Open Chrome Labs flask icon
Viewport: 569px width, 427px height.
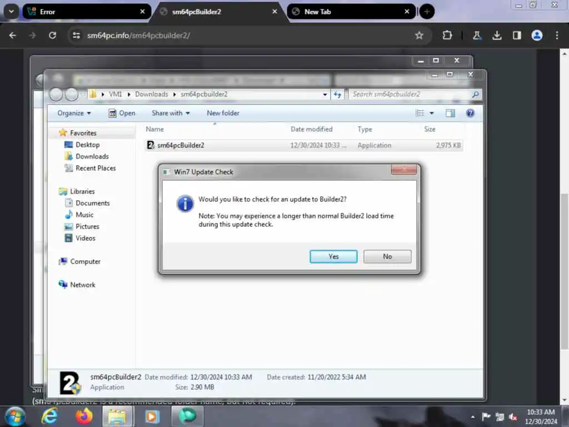coord(476,35)
